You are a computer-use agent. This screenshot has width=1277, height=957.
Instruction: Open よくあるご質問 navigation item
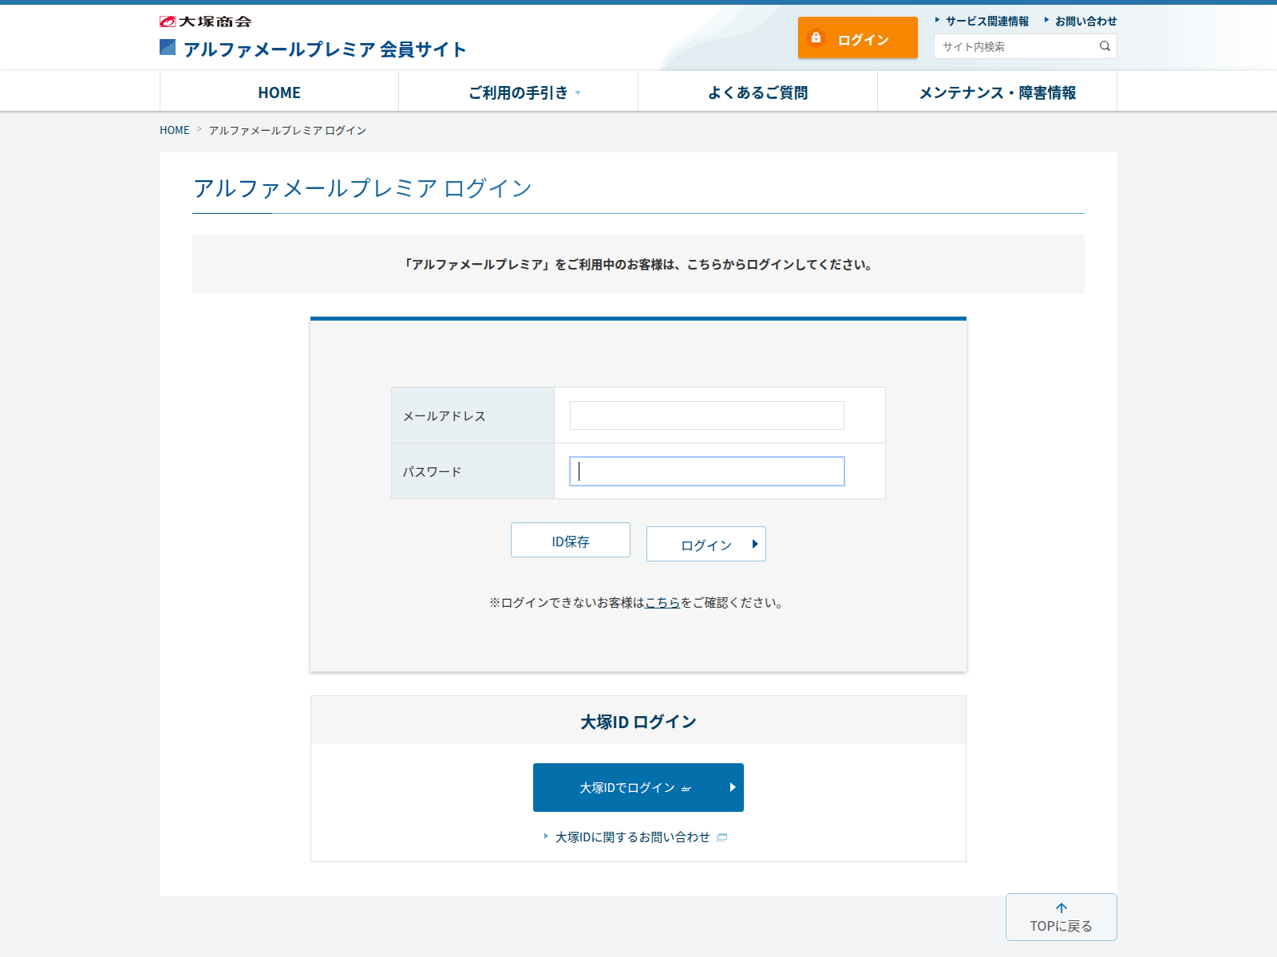pos(758,93)
